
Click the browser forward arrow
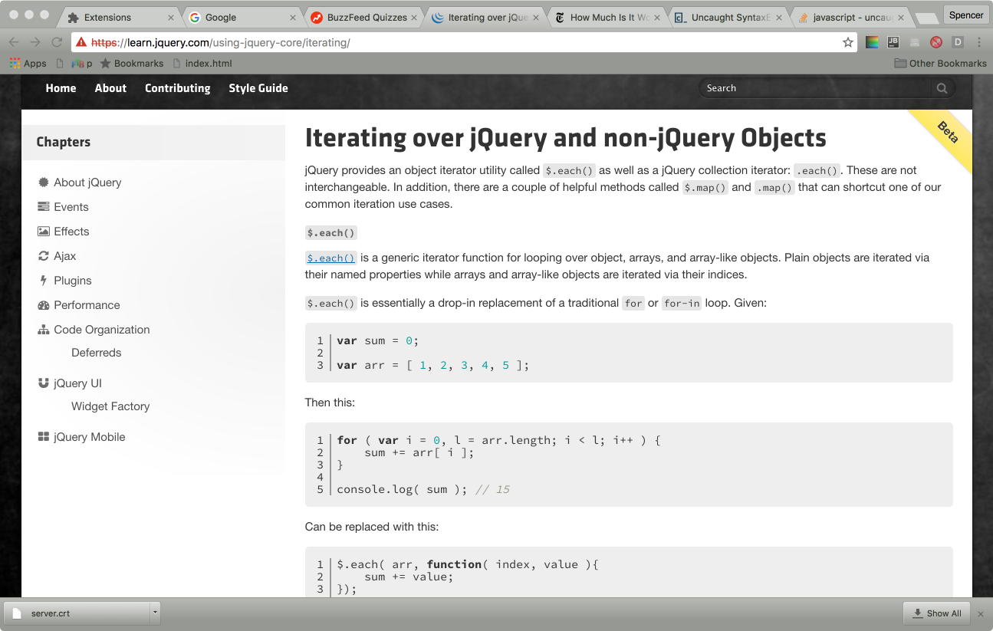click(x=35, y=42)
